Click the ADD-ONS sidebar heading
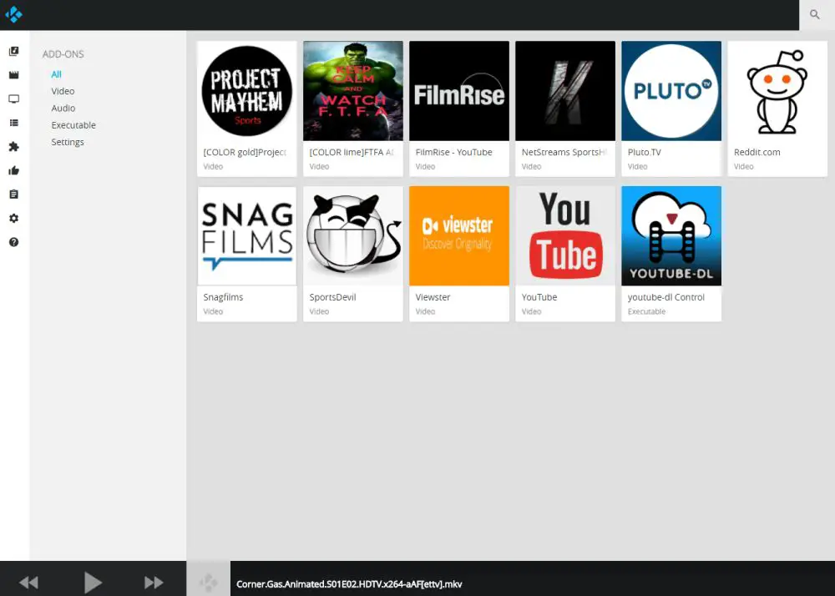 click(63, 54)
